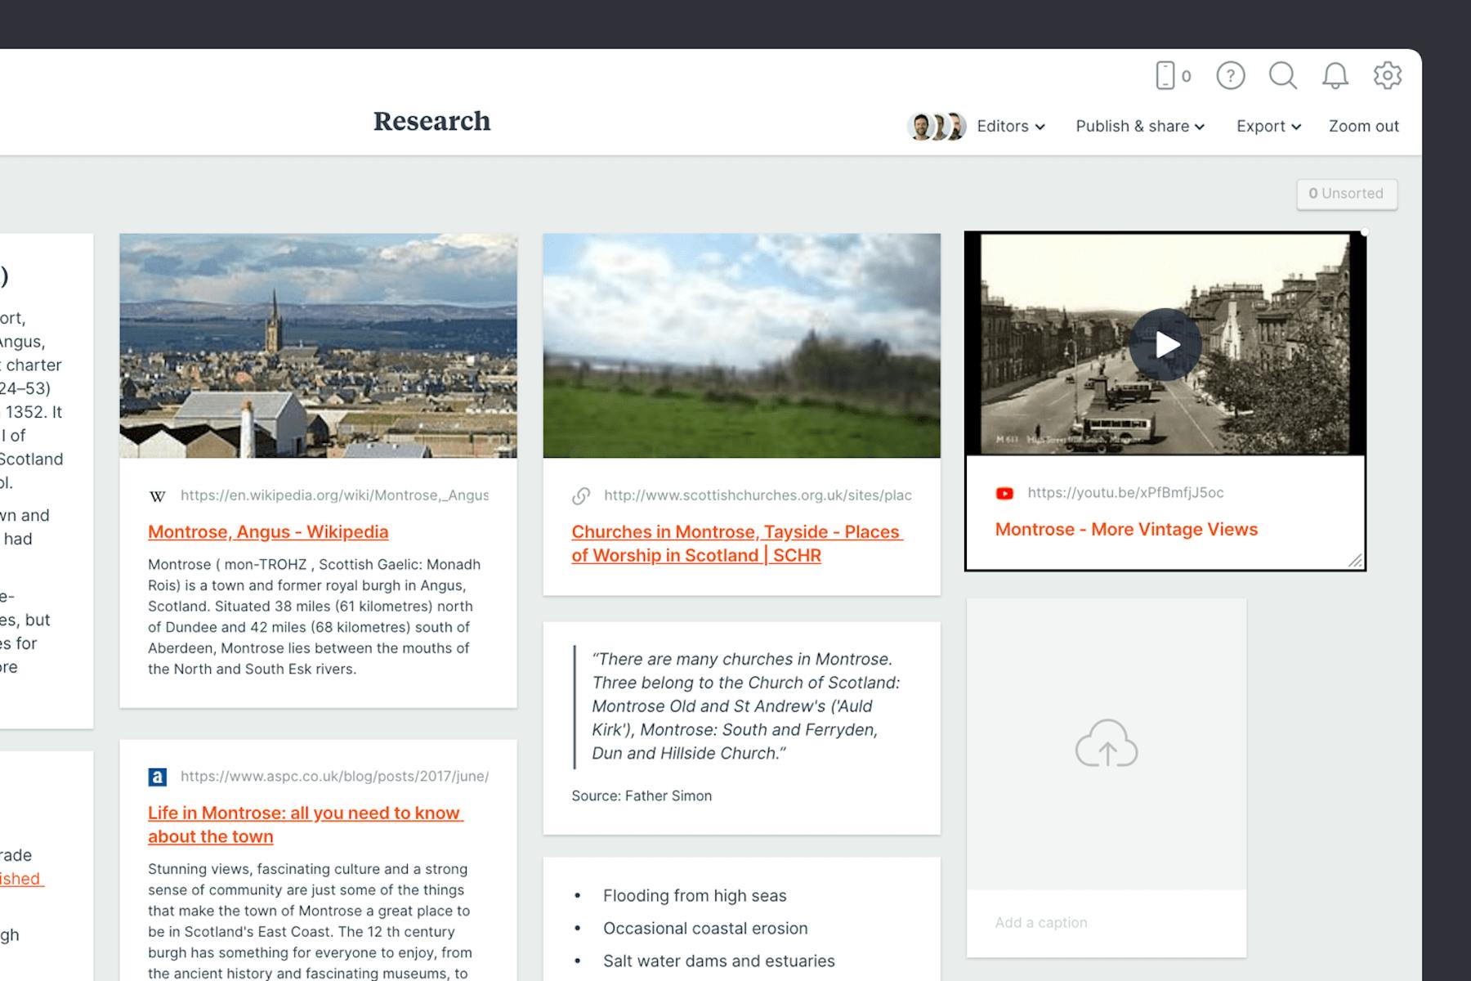Open the Publish & share dropdown

pos(1138,126)
